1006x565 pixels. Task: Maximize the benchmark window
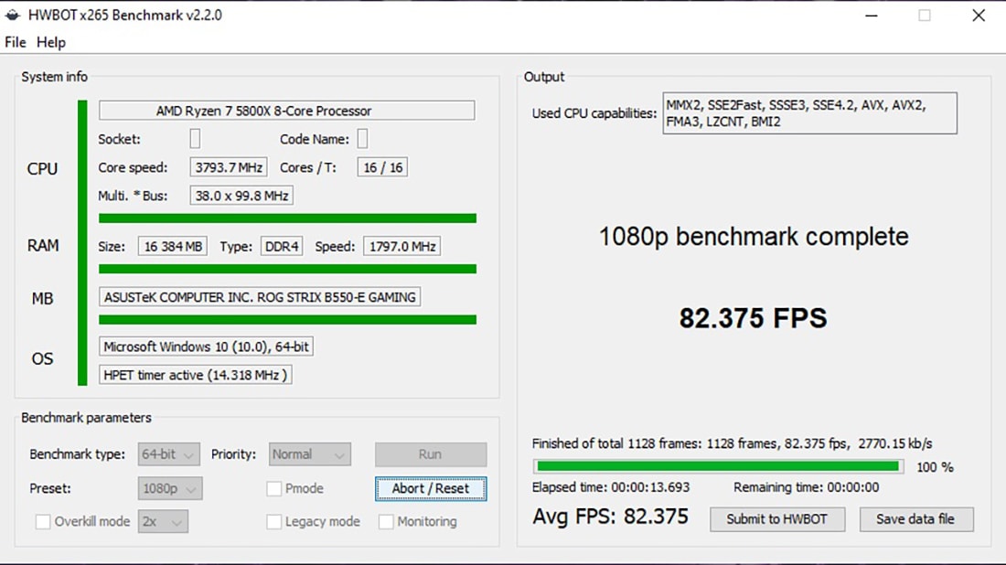coord(925,16)
